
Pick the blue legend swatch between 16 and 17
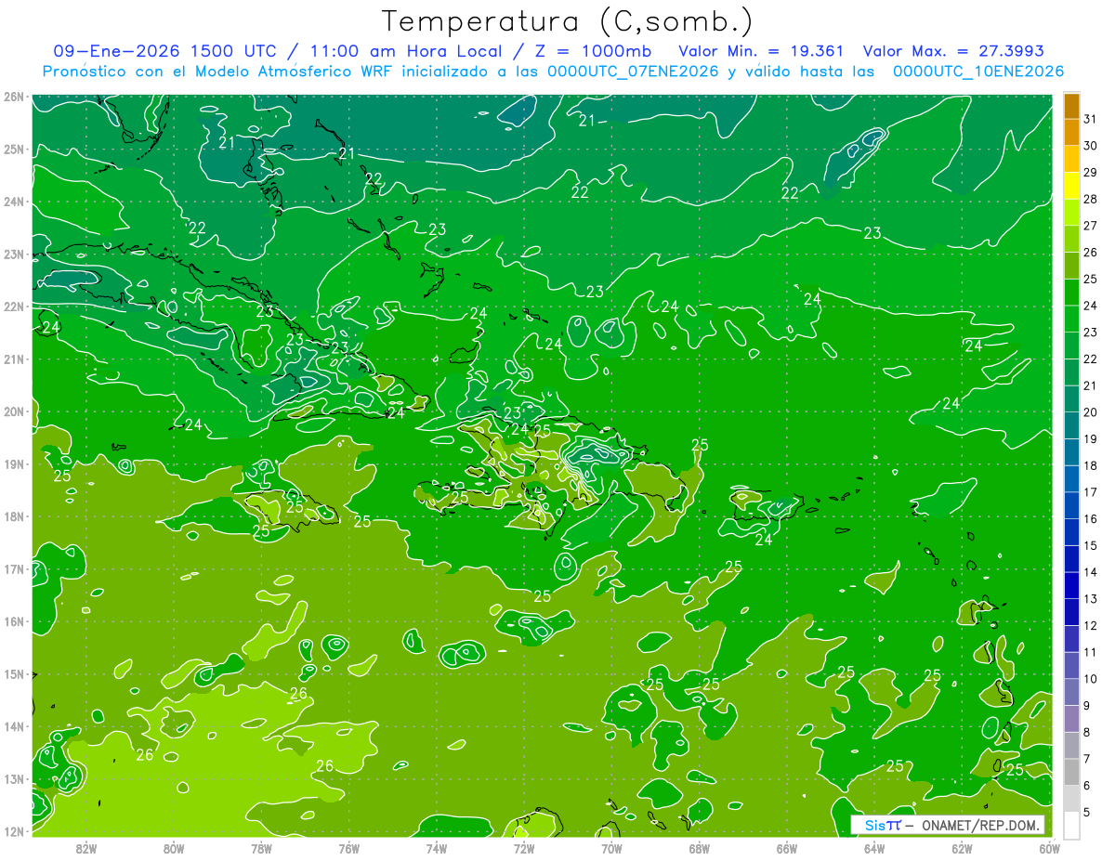point(1071,505)
